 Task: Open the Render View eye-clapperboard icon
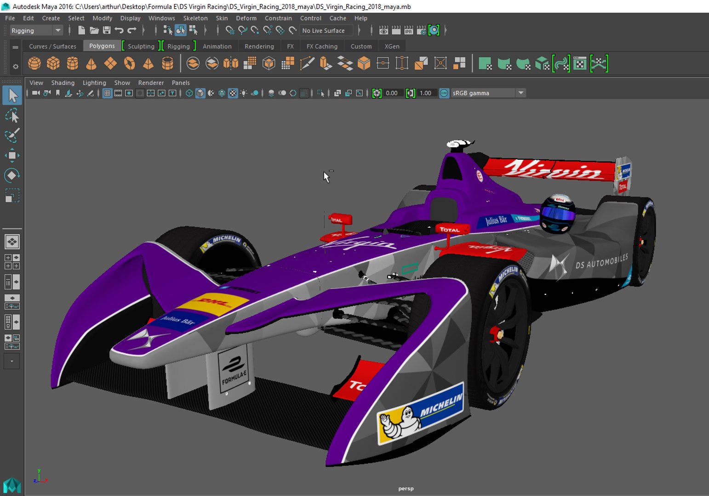pos(383,30)
